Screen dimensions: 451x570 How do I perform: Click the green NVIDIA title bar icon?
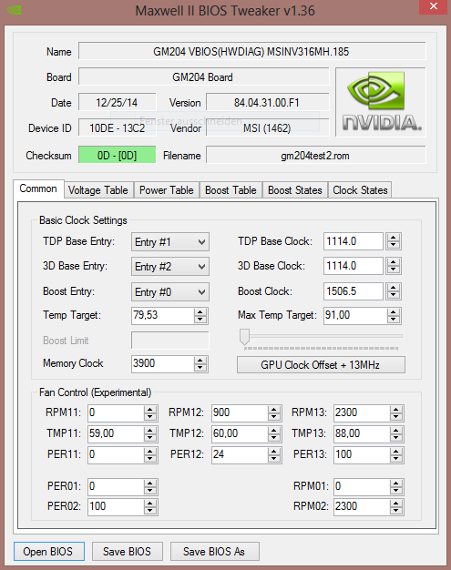[14, 10]
